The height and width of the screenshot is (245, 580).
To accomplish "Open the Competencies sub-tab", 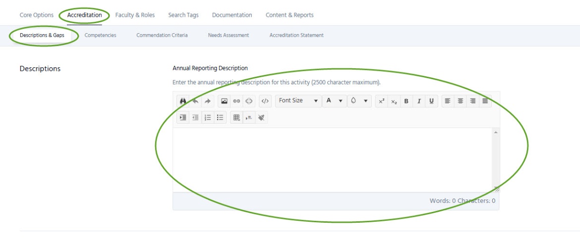I will 100,35.
